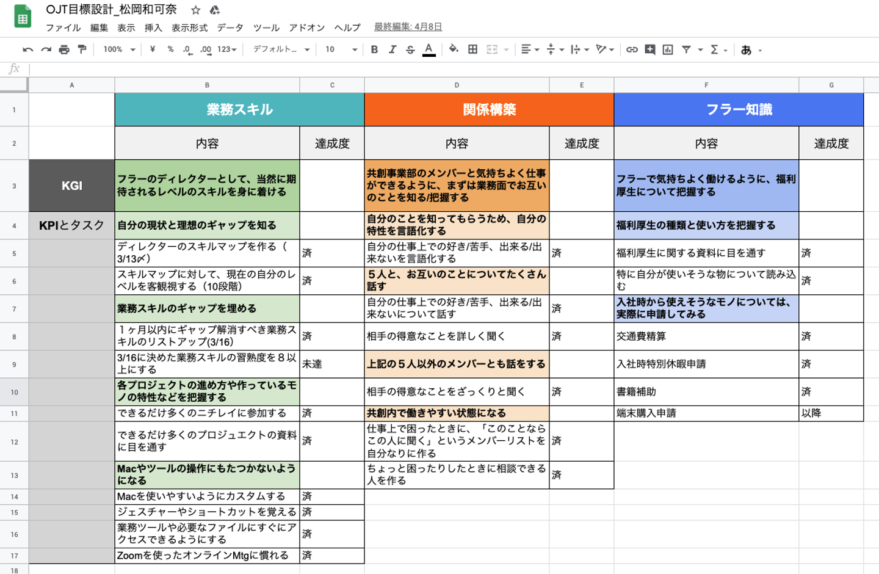Activate the paint format tool
The image size is (879, 574).
(82, 49)
